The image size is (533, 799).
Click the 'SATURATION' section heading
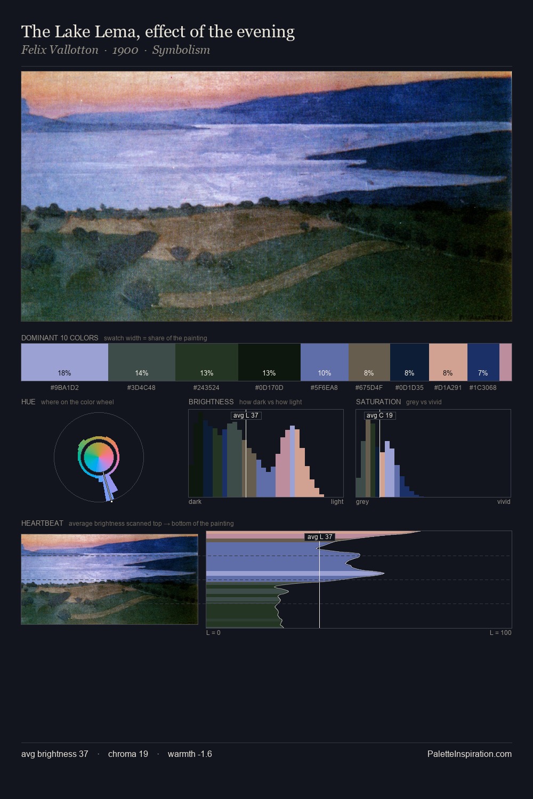378,402
